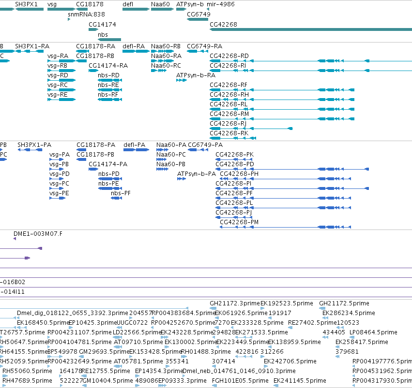
Task: Click protein nbs-PE
Action: tap(108, 184)
